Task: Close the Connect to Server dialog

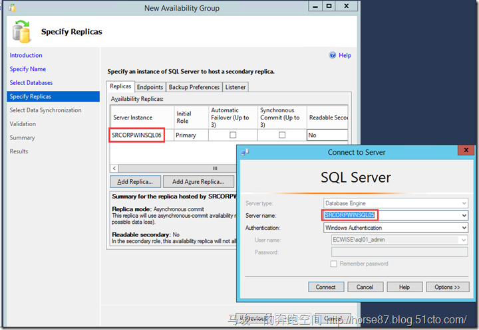Action: pos(466,150)
